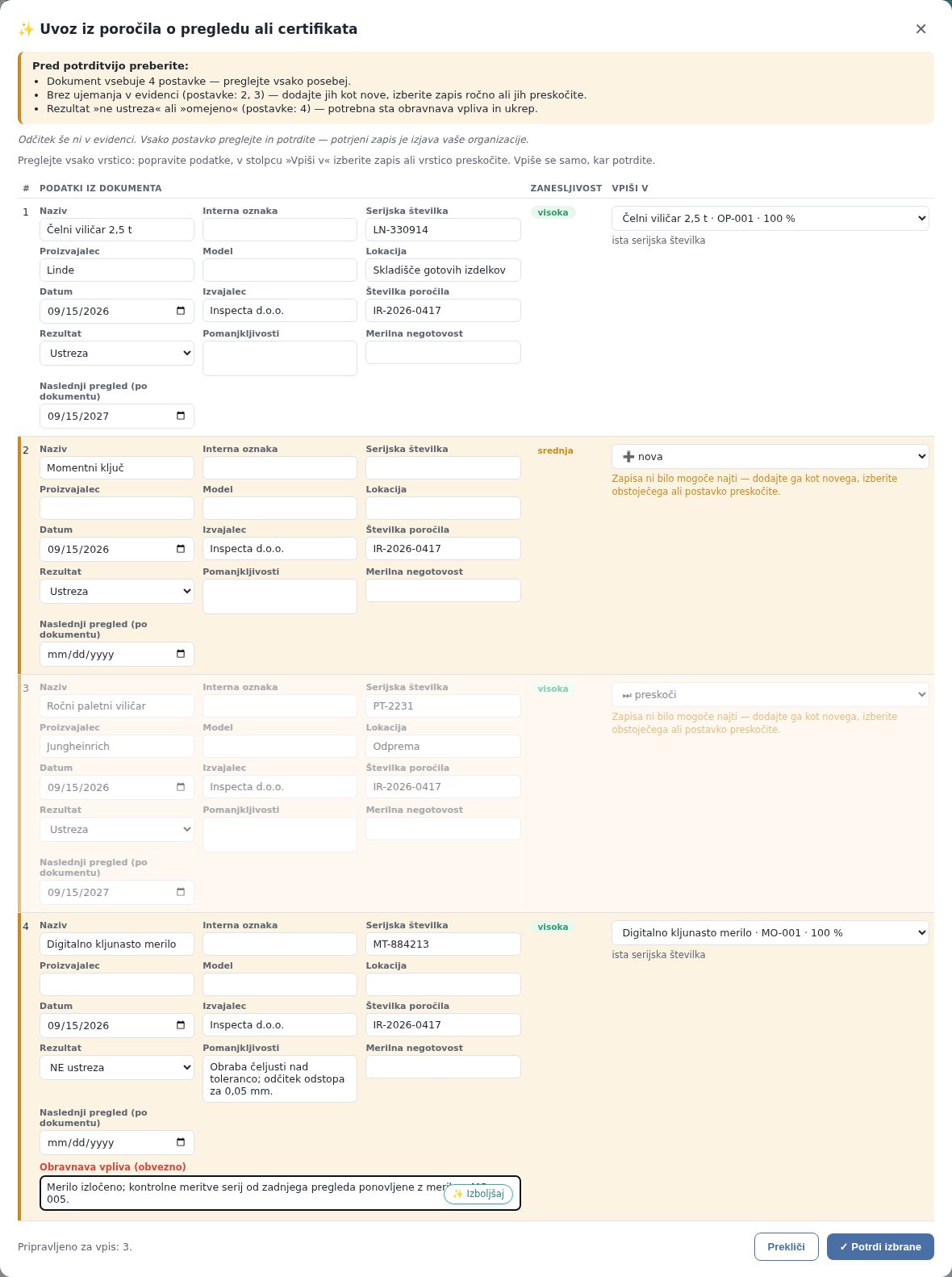Open Vpiši v dropdown showing nova
The height and width of the screenshot is (1277, 952).
click(770, 456)
